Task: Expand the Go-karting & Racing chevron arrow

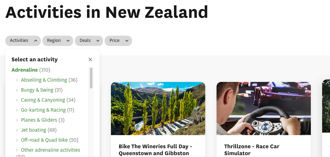Action: point(17,110)
